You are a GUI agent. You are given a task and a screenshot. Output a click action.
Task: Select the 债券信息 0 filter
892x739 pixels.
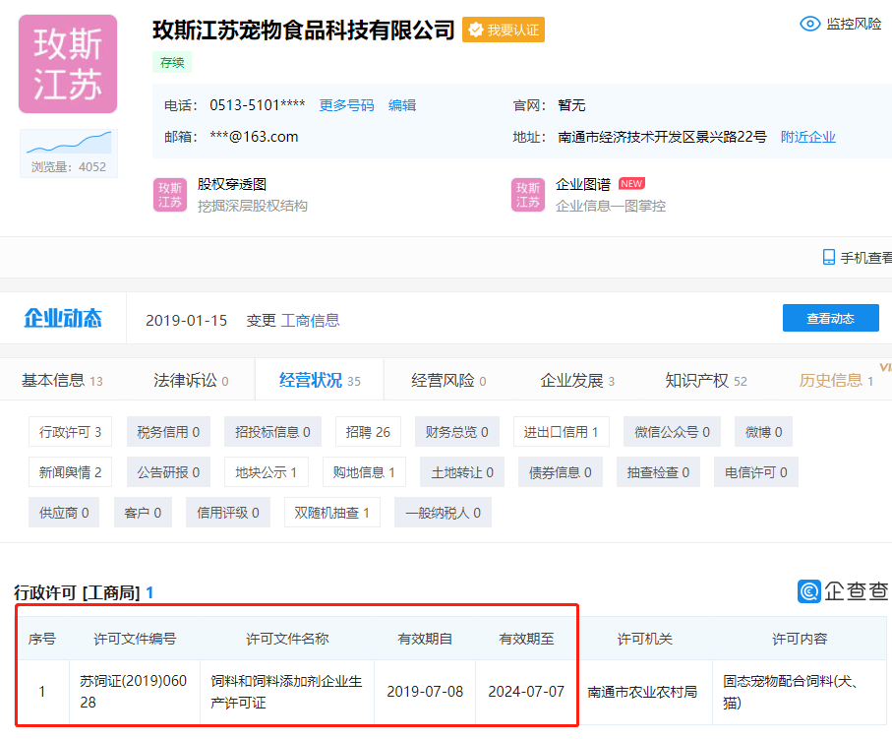[x=561, y=472]
